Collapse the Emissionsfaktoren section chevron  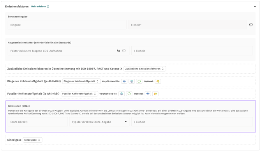(255, 7)
